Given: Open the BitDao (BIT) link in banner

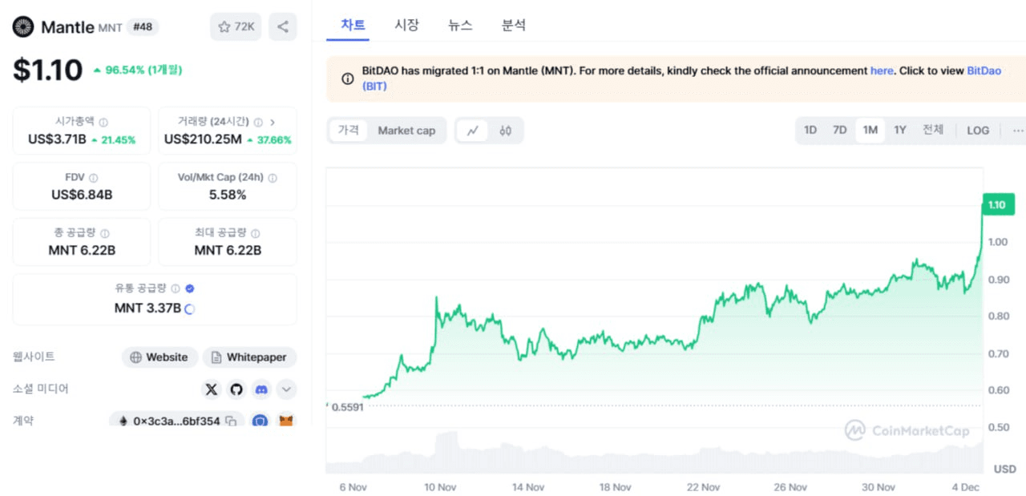Looking at the screenshot, I should pos(984,71).
